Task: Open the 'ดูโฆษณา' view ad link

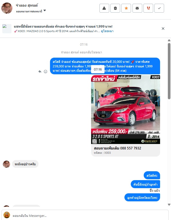Action: (x=107, y=31)
